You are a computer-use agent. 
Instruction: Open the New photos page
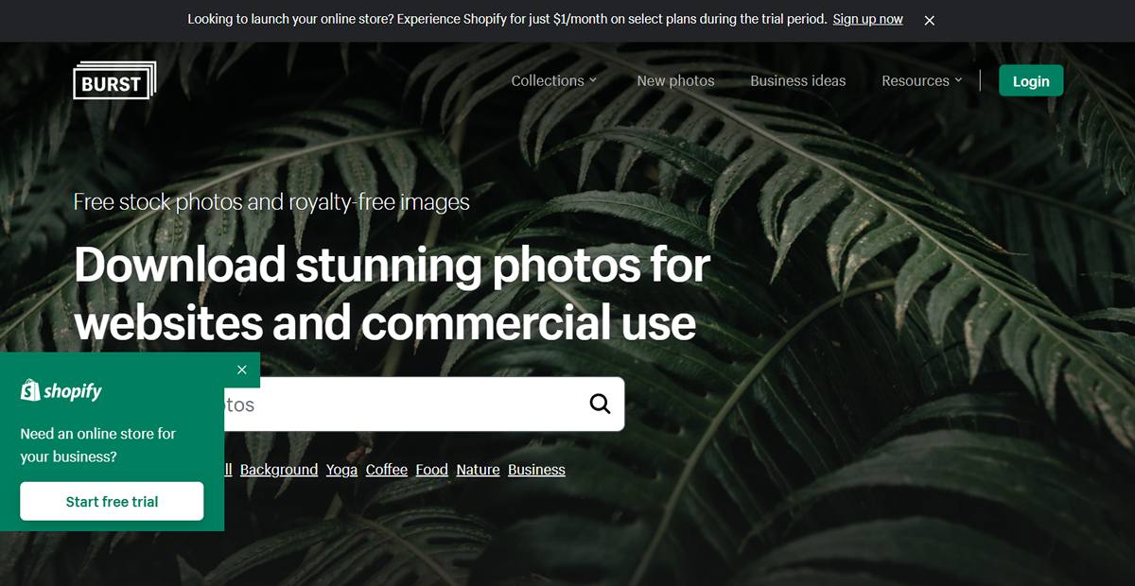[x=676, y=80]
